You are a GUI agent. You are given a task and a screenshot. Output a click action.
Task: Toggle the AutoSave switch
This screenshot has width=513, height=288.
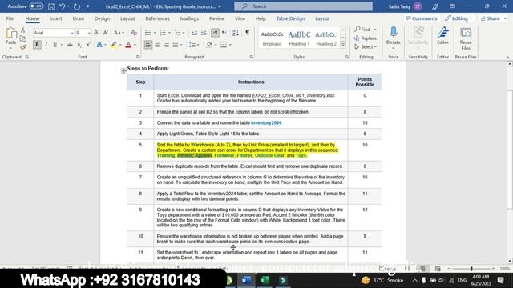(x=36, y=6)
